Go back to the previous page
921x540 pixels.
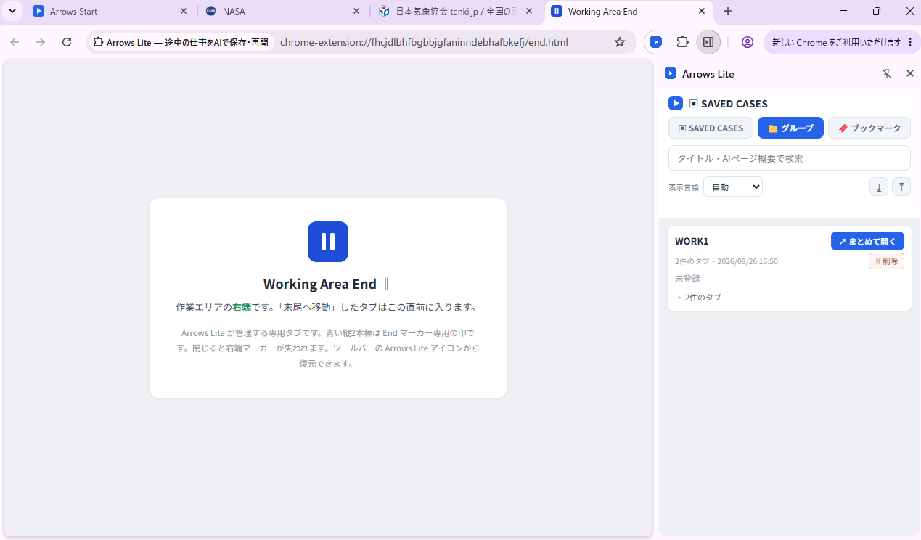point(15,42)
